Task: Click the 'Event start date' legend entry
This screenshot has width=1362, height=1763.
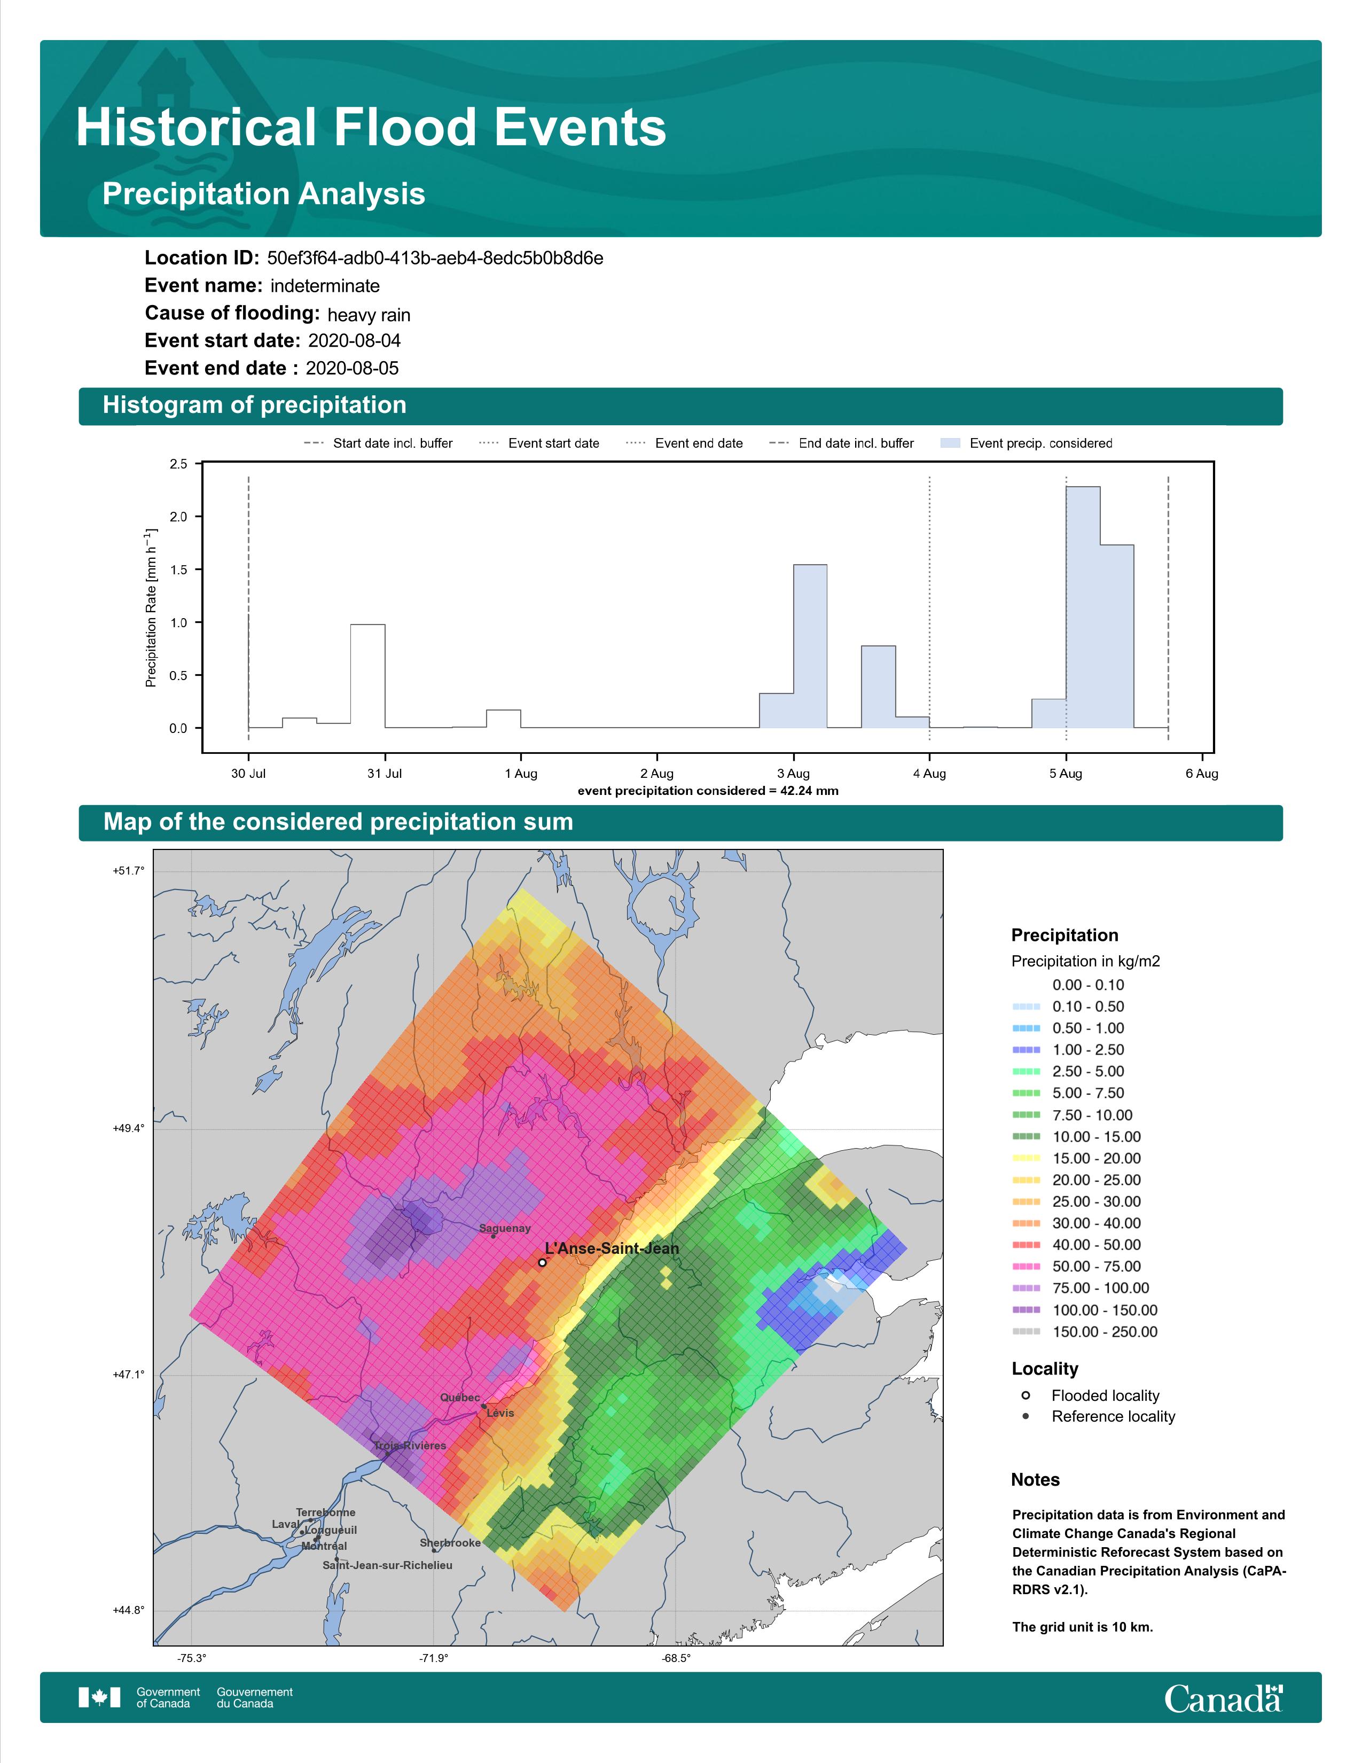Action: (539, 443)
